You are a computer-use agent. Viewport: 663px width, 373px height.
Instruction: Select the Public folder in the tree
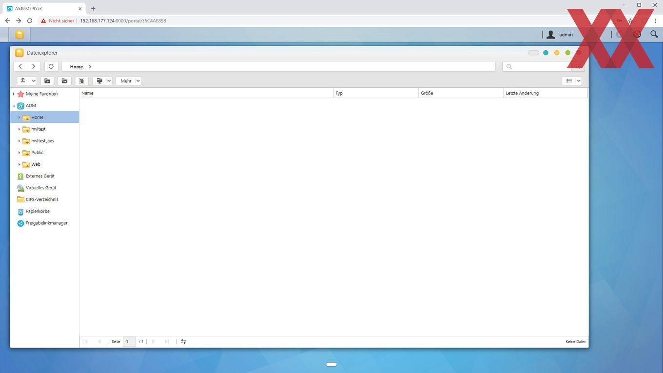click(x=37, y=153)
